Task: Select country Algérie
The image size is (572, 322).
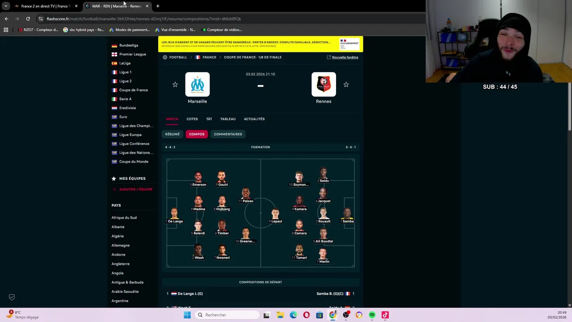Action: 118,236
